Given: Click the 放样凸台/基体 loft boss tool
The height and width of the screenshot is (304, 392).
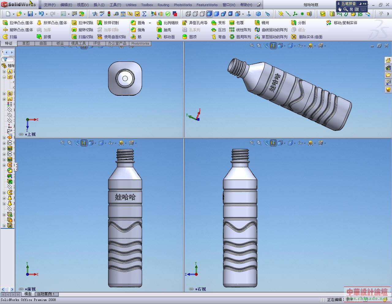Looking at the screenshot, I should (52, 23).
